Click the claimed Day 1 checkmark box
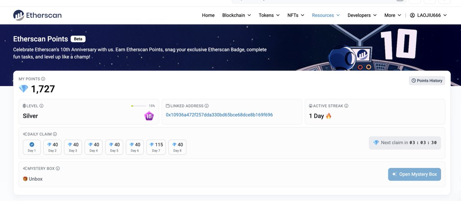 tap(32, 147)
